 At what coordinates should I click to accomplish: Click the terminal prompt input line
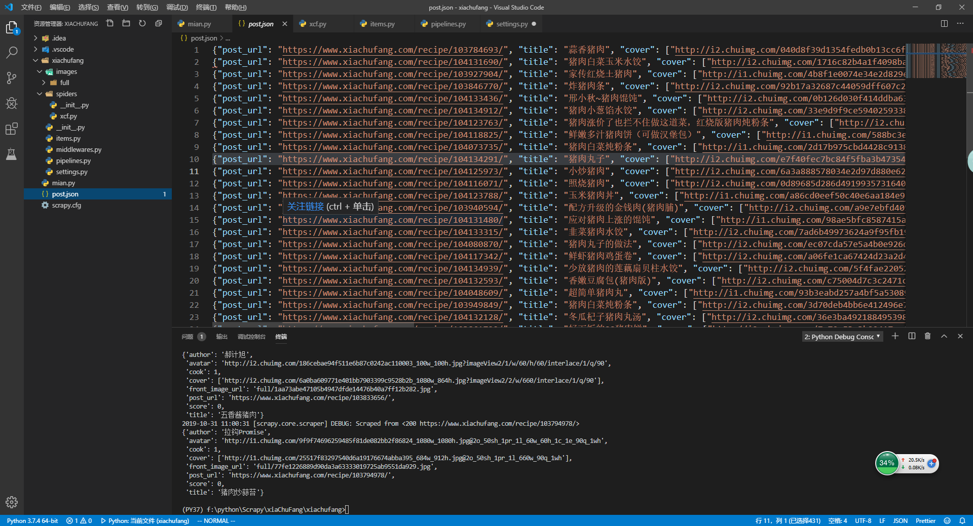point(266,509)
